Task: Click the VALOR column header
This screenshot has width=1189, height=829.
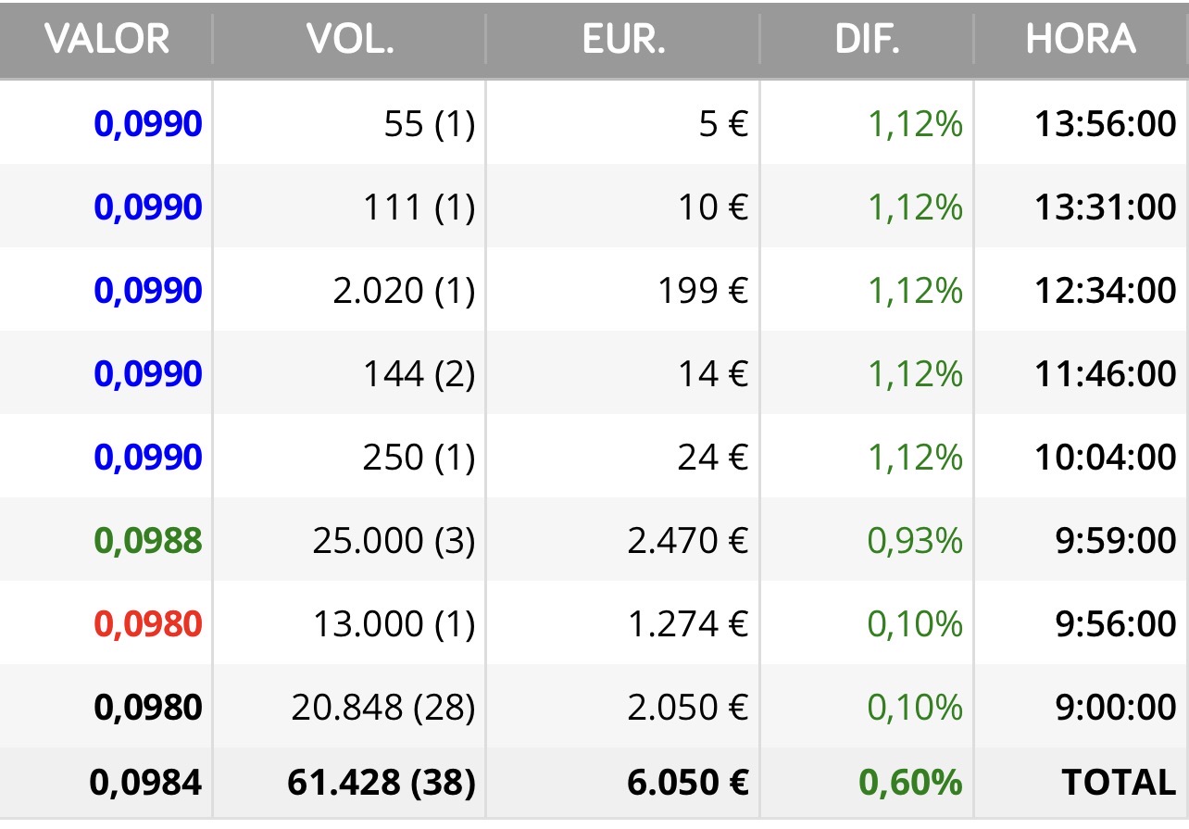Action: click(106, 39)
